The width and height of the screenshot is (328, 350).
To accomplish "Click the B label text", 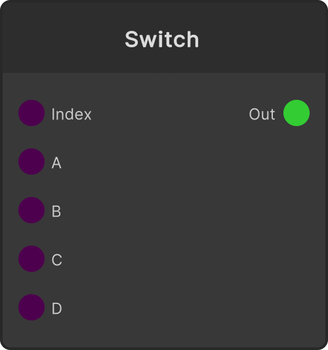I will click(x=56, y=211).
